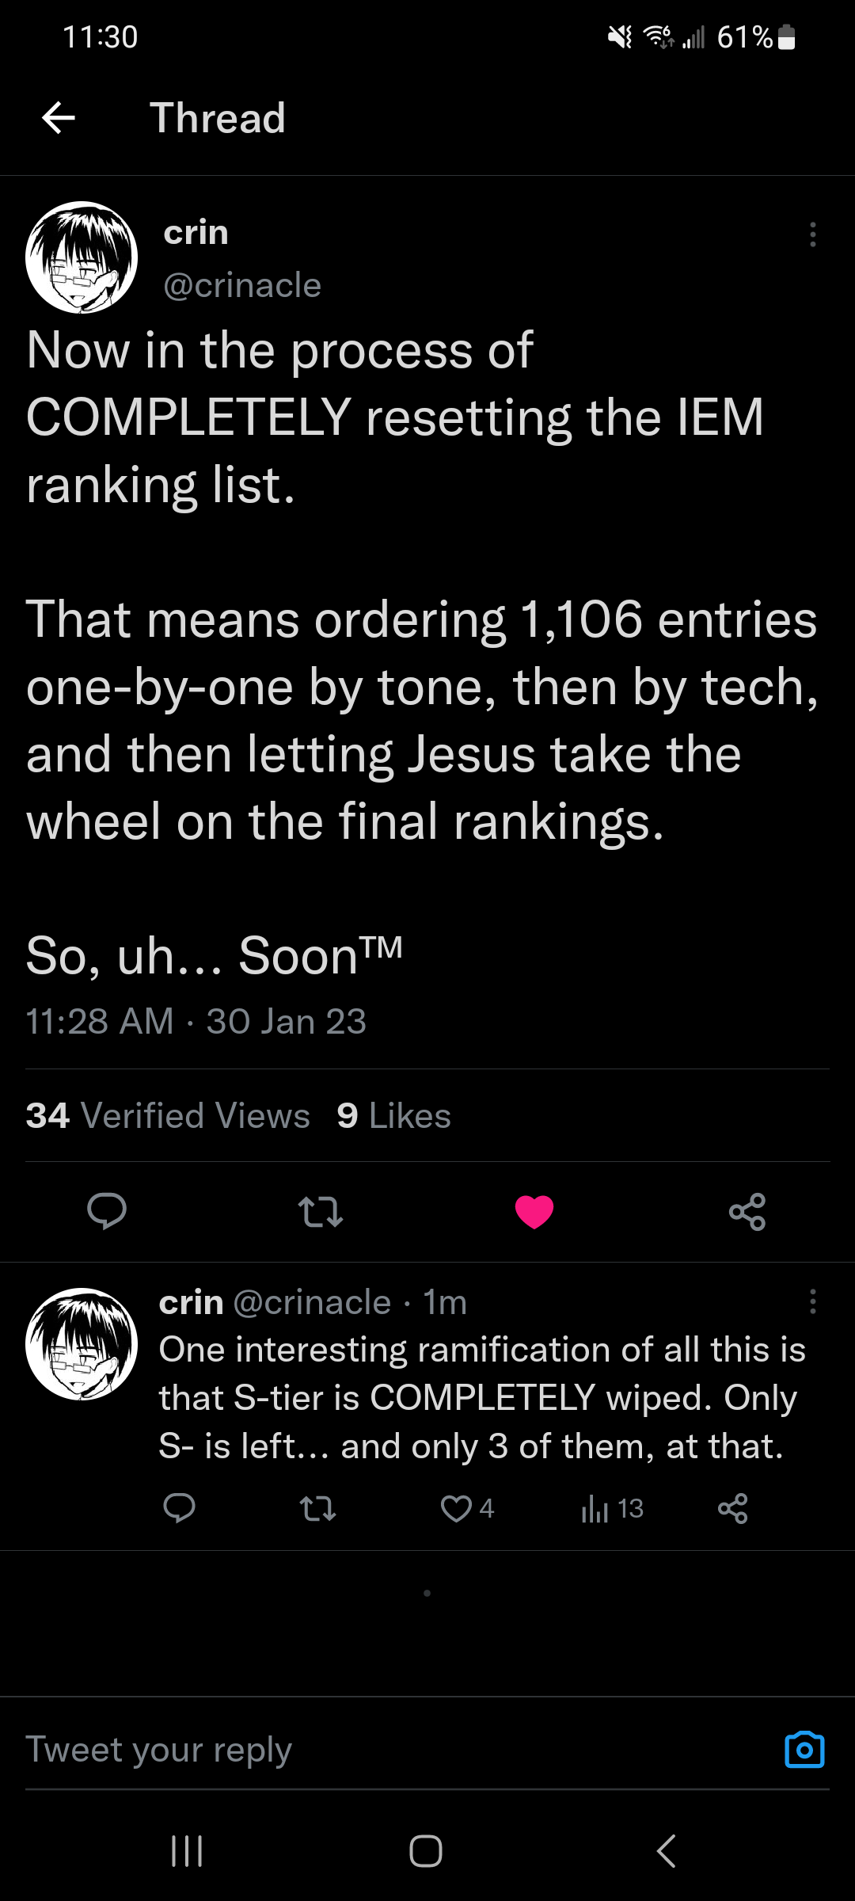This screenshot has width=855, height=1901.
Task: Open the reply tweet's three-dot menu
Action: pyautogui.click(x=812, y=1302)
